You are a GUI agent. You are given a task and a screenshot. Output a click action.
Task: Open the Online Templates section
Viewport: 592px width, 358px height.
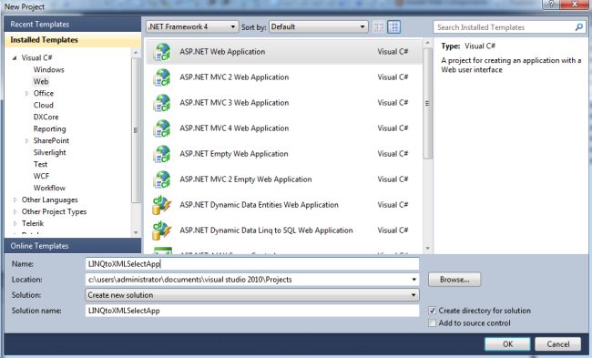click(x=73, y=246)
